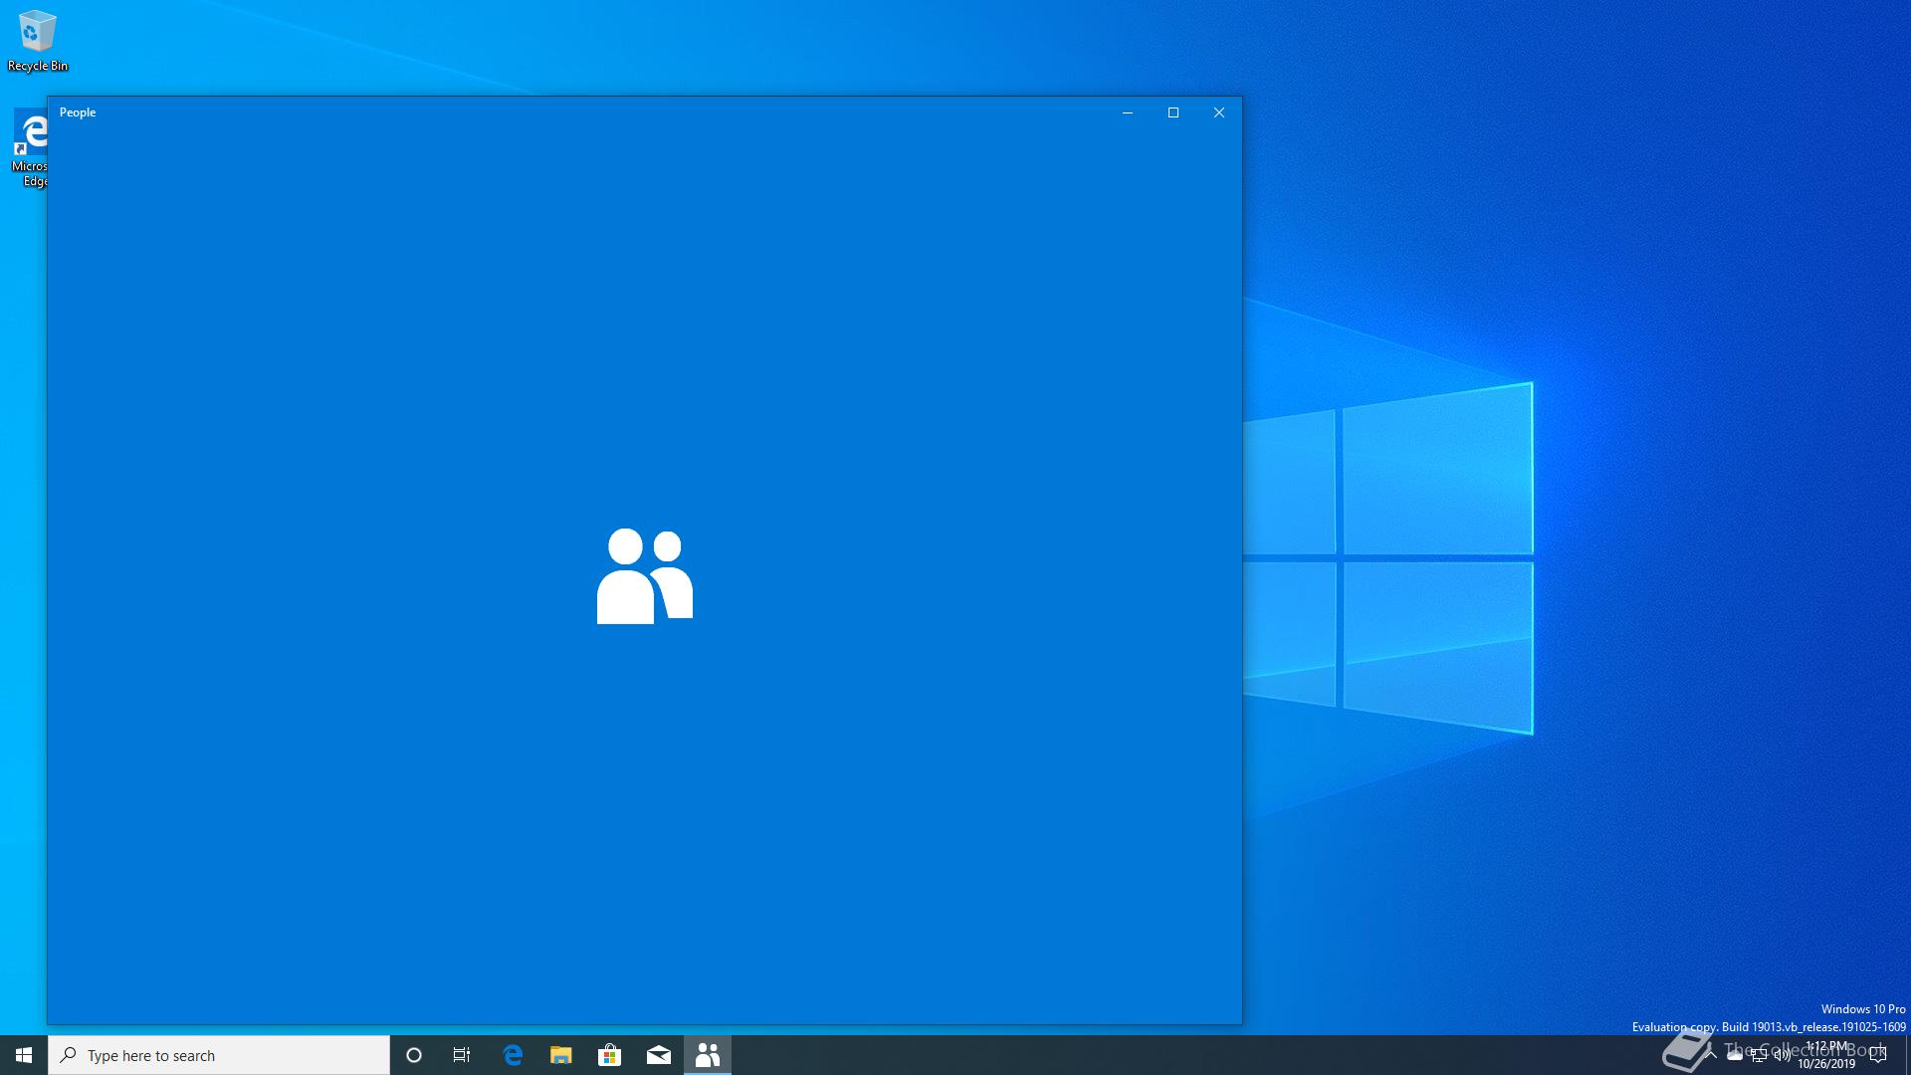1911x1075 pixels.
Task: Click the 'Type here to search' box
Action: [219, 1055]
